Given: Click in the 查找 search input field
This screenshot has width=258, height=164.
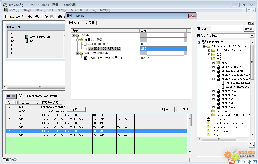Looking at the screenshot, I should 227,29.
